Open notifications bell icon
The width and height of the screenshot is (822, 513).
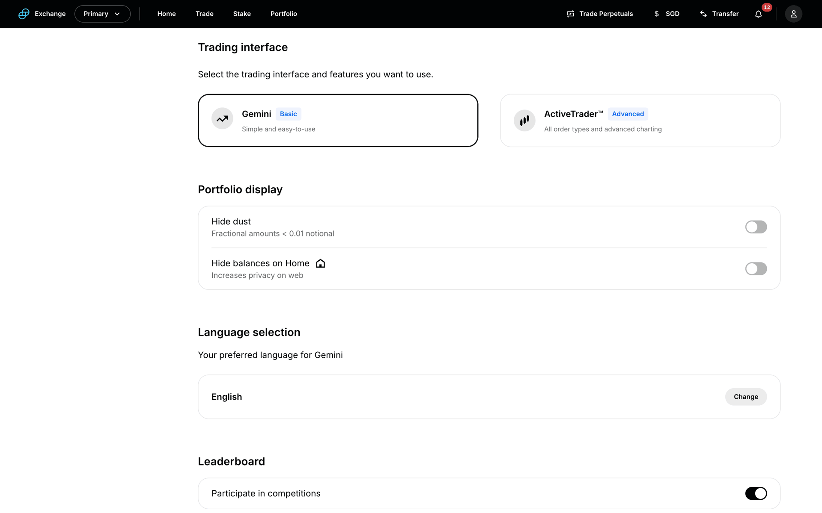coord(758,14)
